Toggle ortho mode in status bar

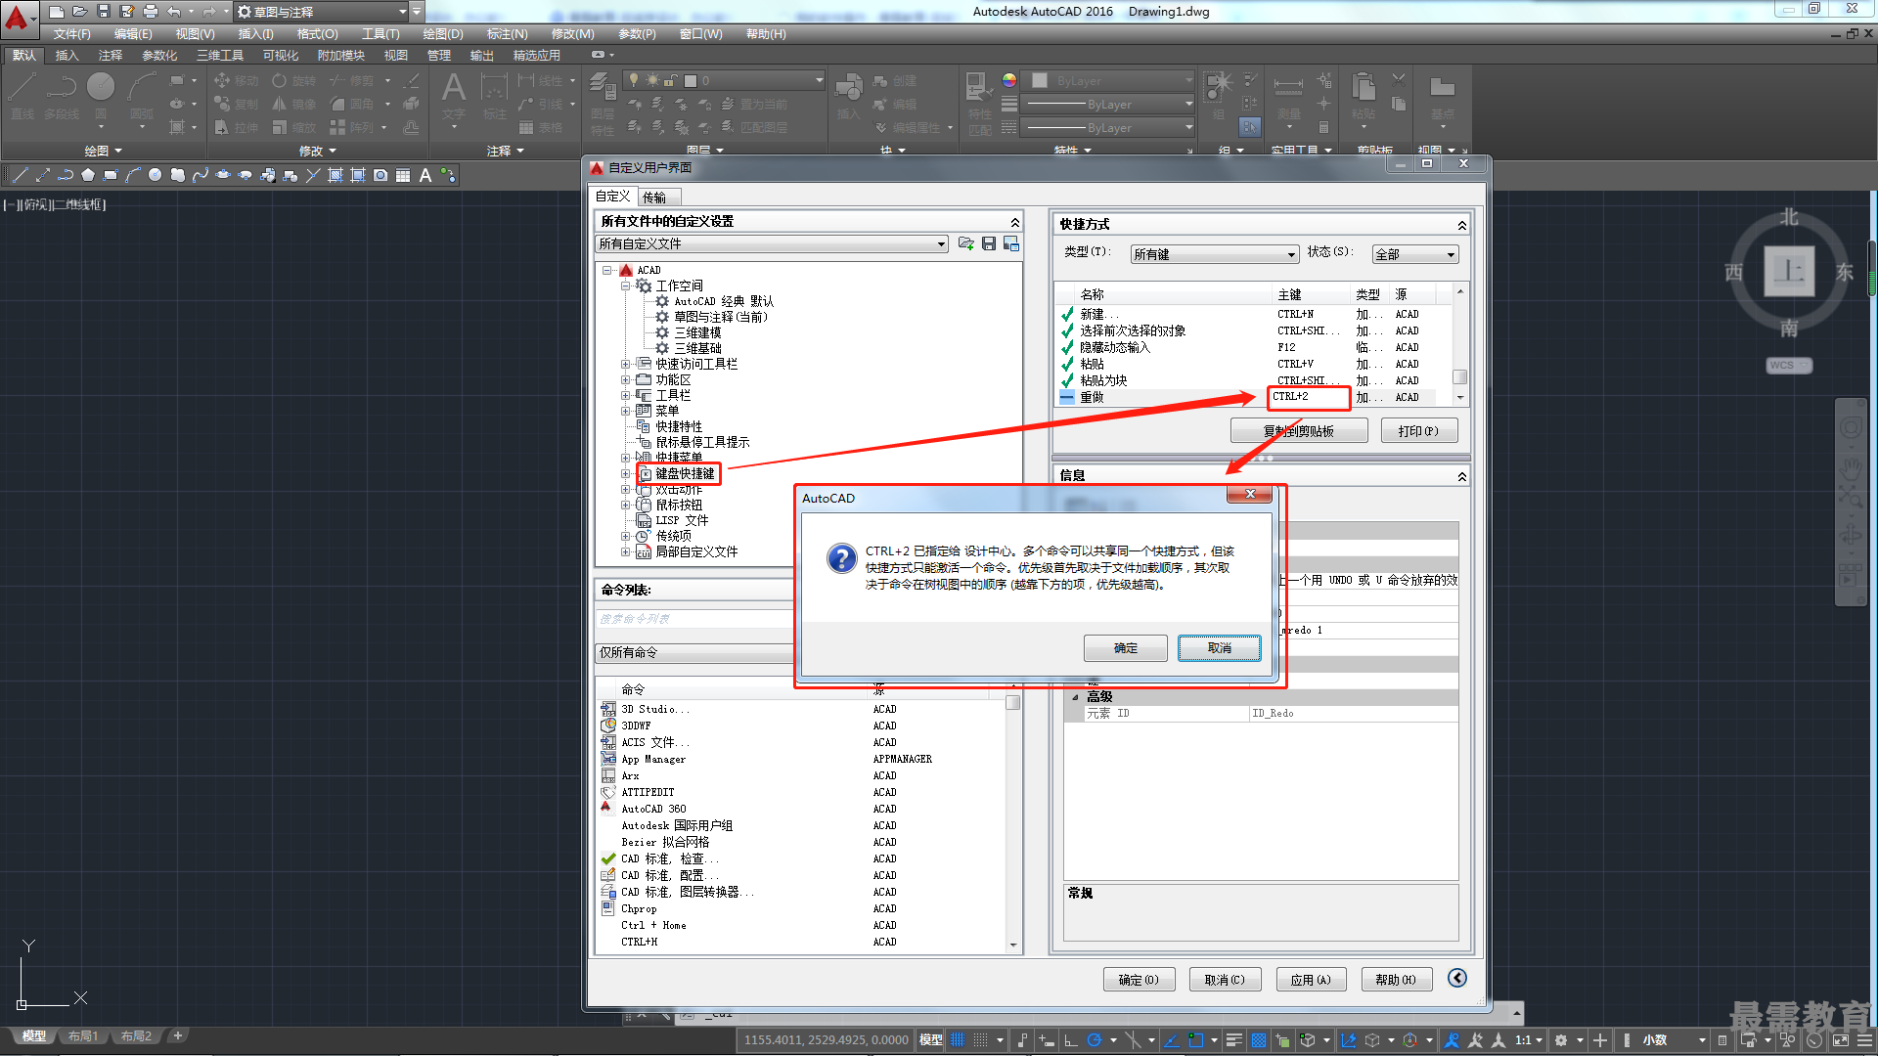click(x=1071, y=1040)
